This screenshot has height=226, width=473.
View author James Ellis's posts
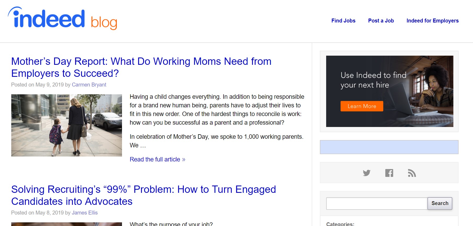click(x=85, y=213)
